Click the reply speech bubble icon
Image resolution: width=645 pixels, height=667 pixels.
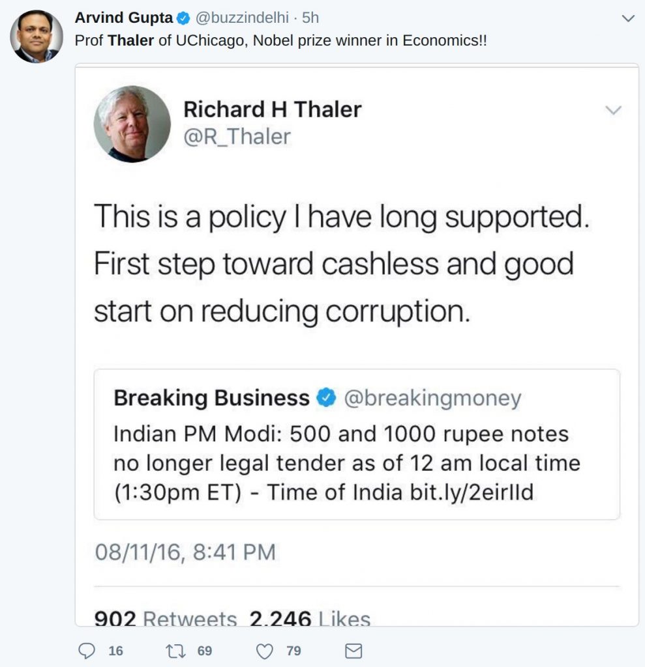click(87, 650)
